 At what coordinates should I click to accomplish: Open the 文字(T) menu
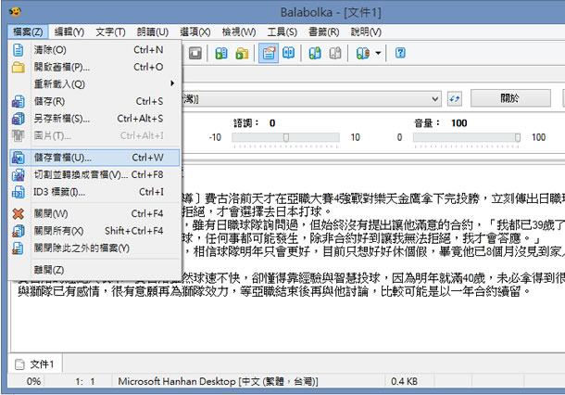coord(110,32)
